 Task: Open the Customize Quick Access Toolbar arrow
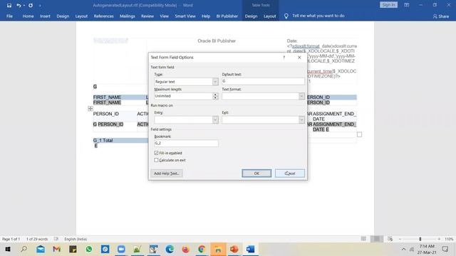40,6
